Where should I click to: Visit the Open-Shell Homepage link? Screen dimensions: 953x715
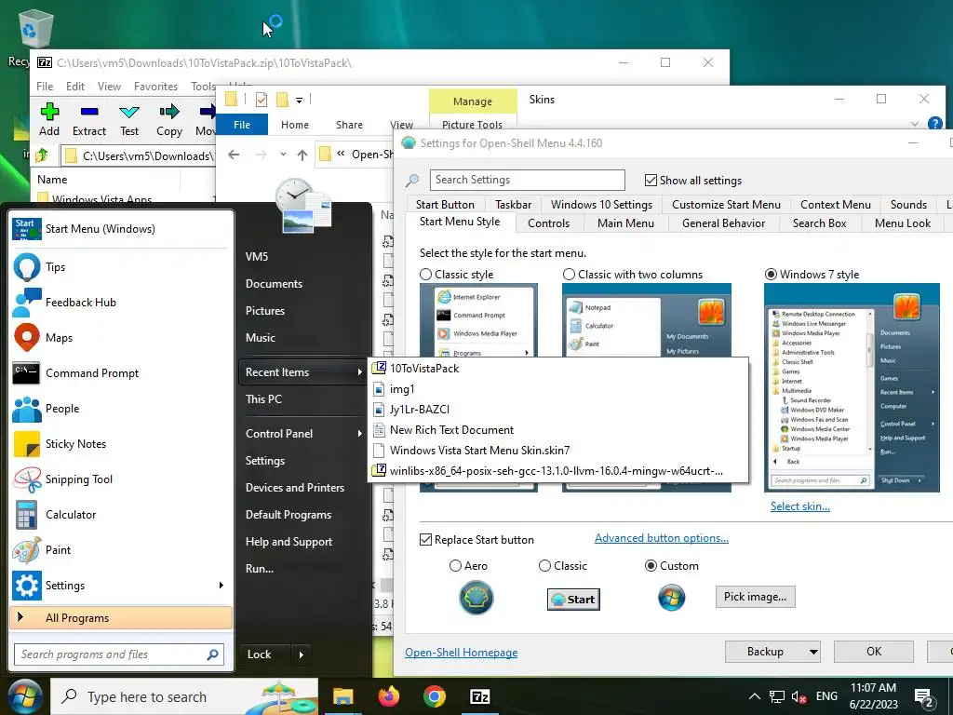coord(462,653)
